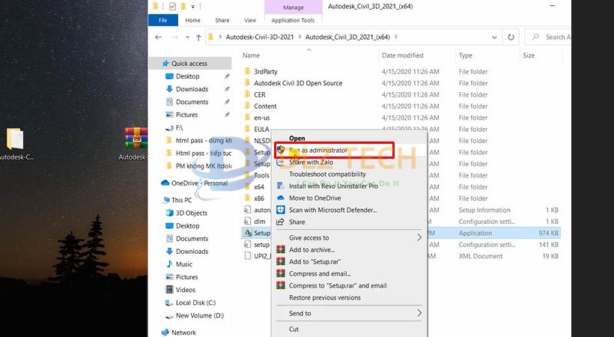Select the x86 folder
Screen dimensions: 614x337
[259, 198]
